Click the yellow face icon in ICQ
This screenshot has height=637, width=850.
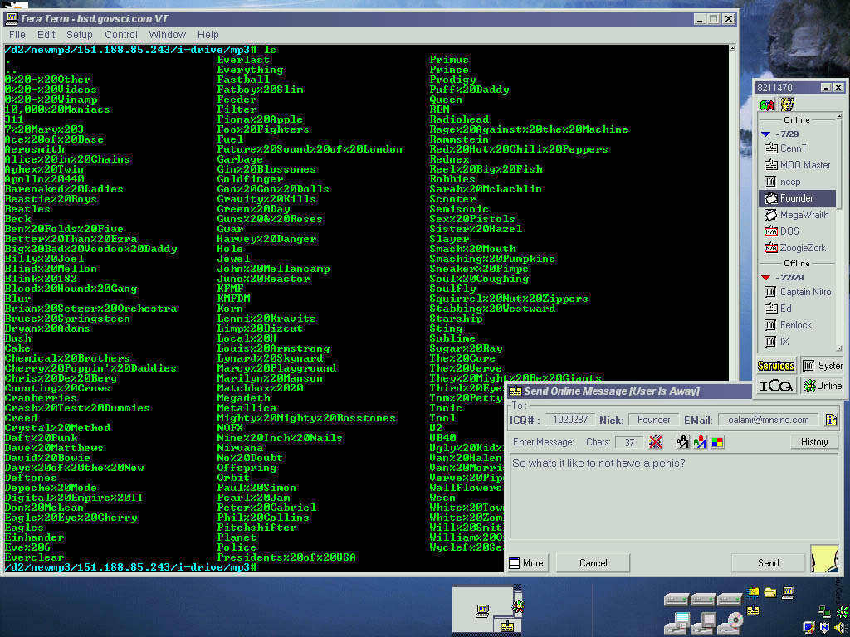coord(787,104)
